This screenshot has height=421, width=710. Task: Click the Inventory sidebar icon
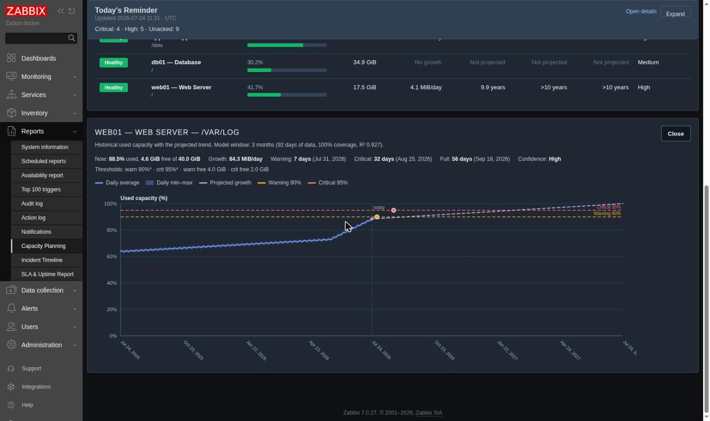pyautogui.click(x=11, y=113)
